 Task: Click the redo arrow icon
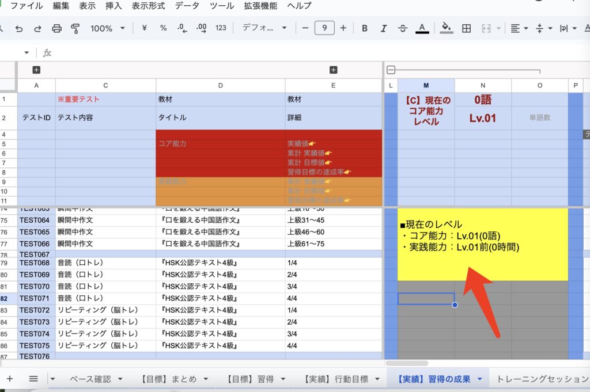tap(37, 28)
